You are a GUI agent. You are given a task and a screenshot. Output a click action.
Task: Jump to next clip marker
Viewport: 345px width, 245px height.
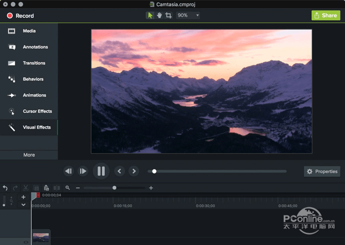pyautogui.click(x=134, y=171)
